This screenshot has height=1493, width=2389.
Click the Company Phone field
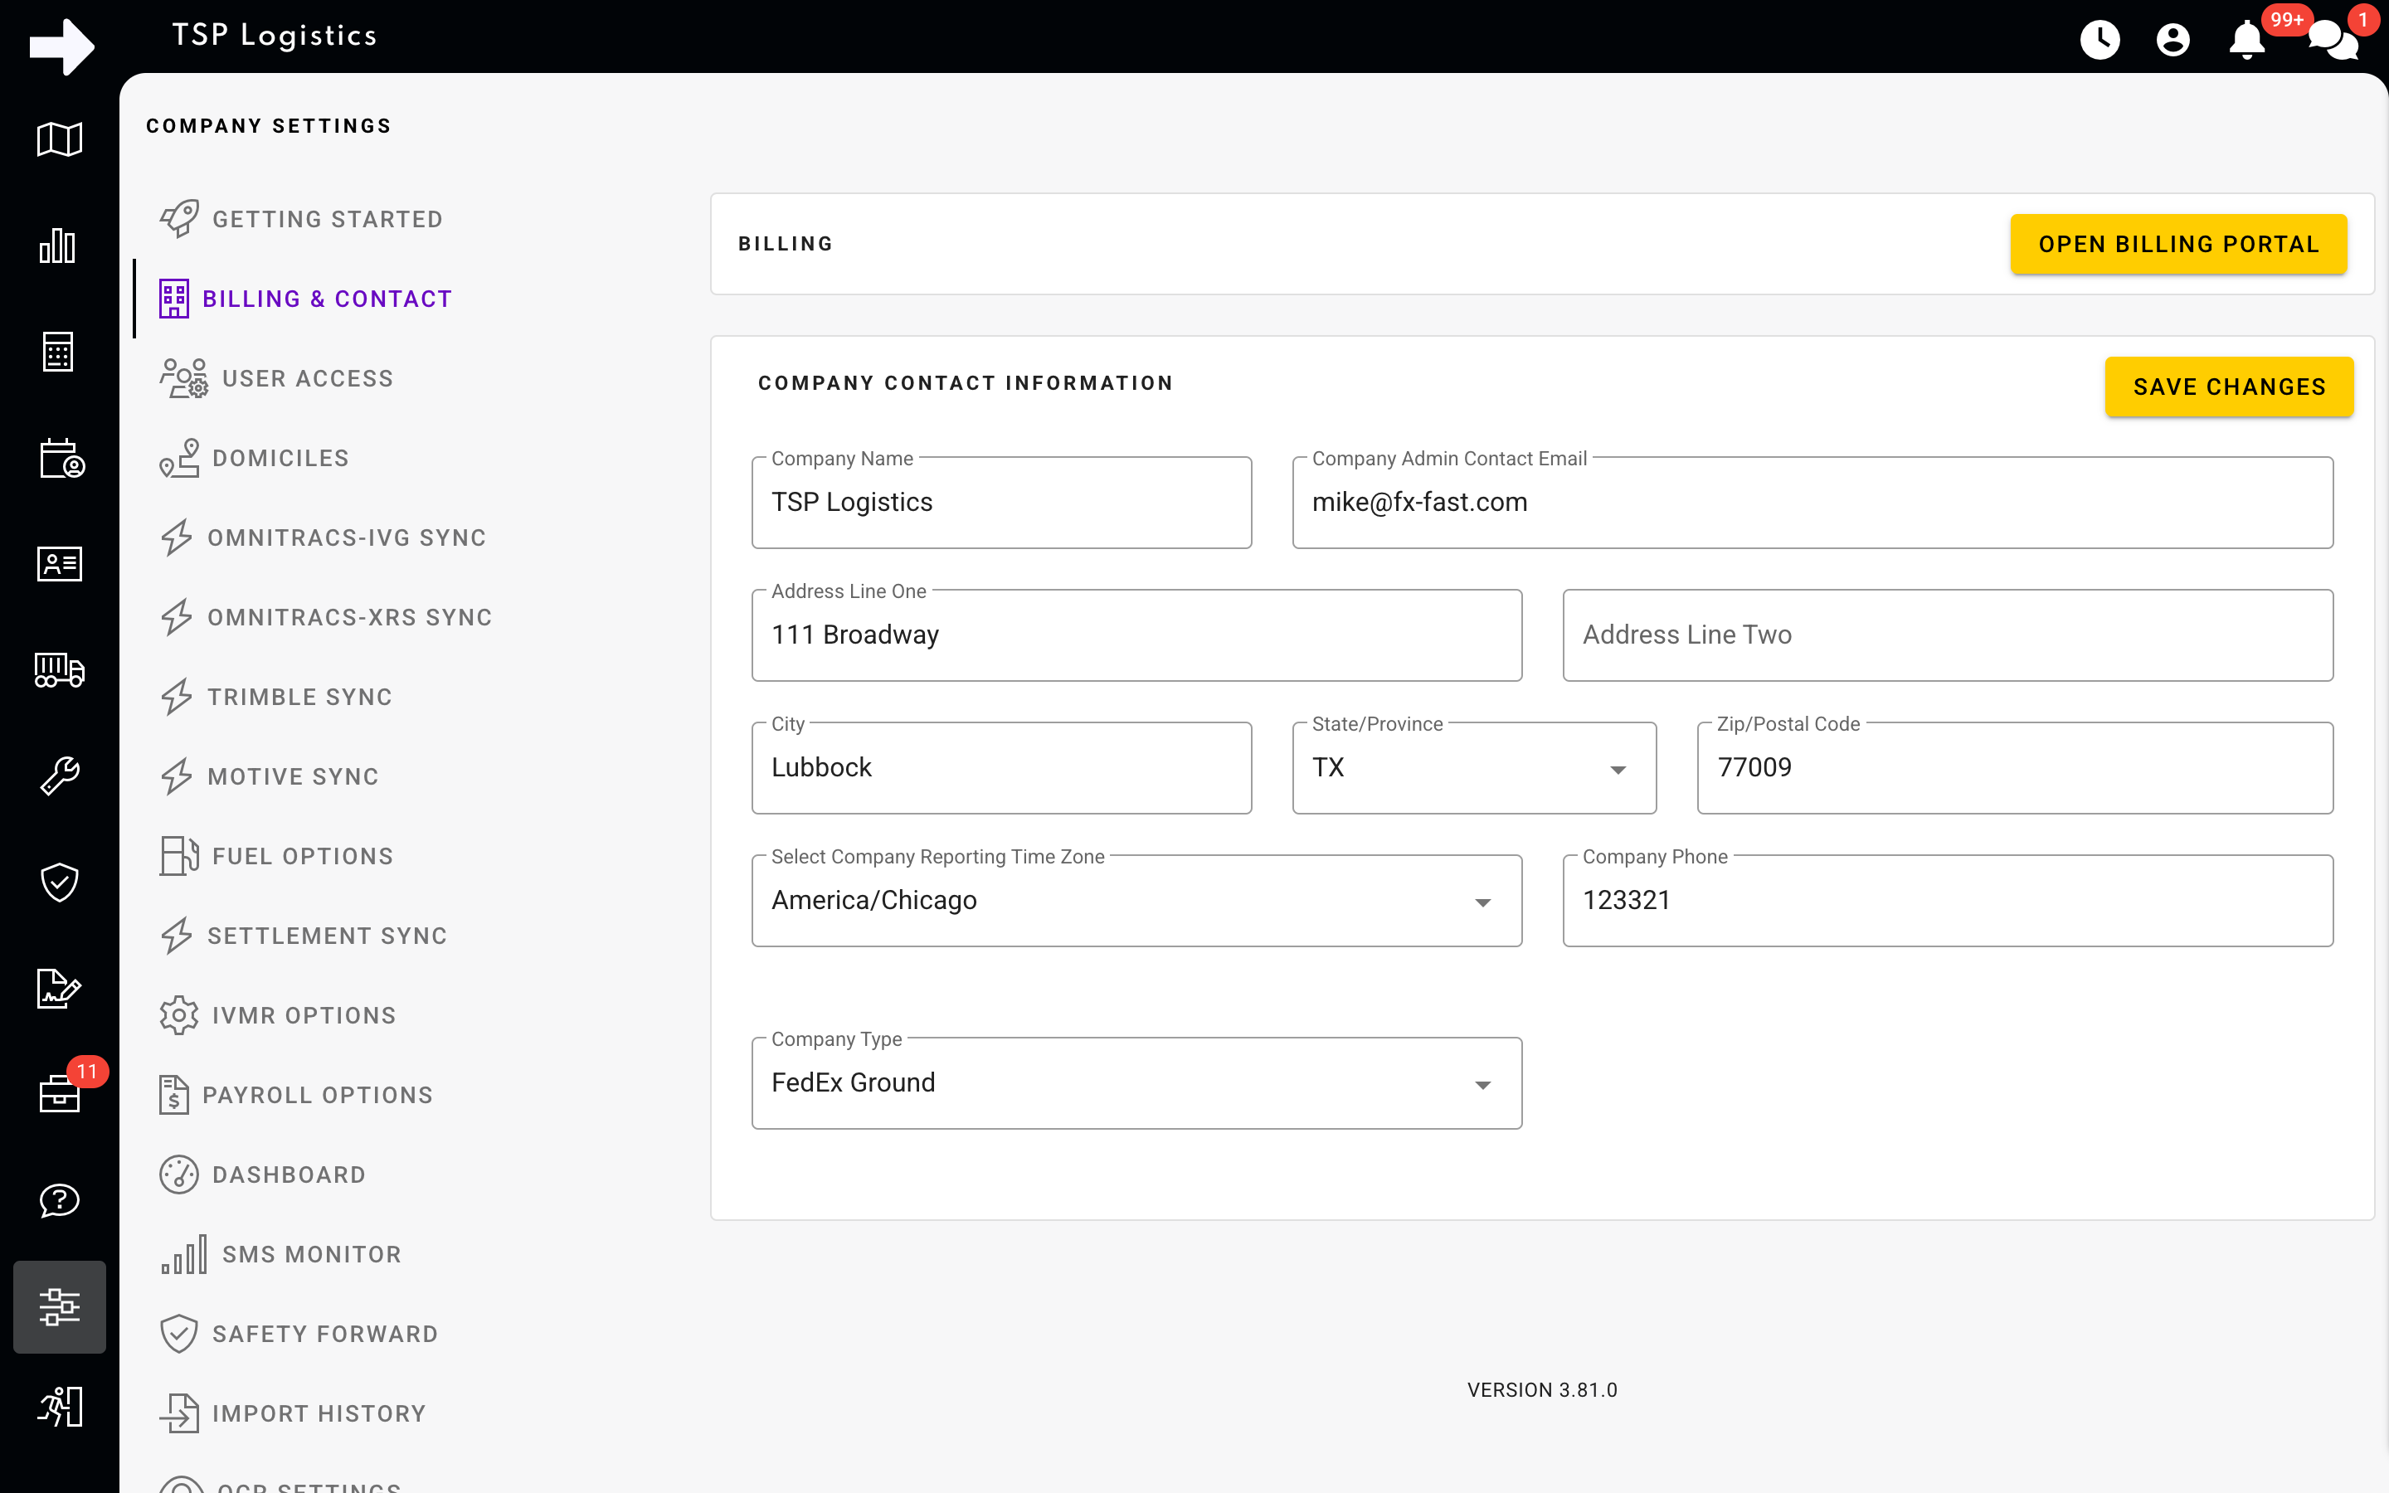click(x=1948, y=901)
